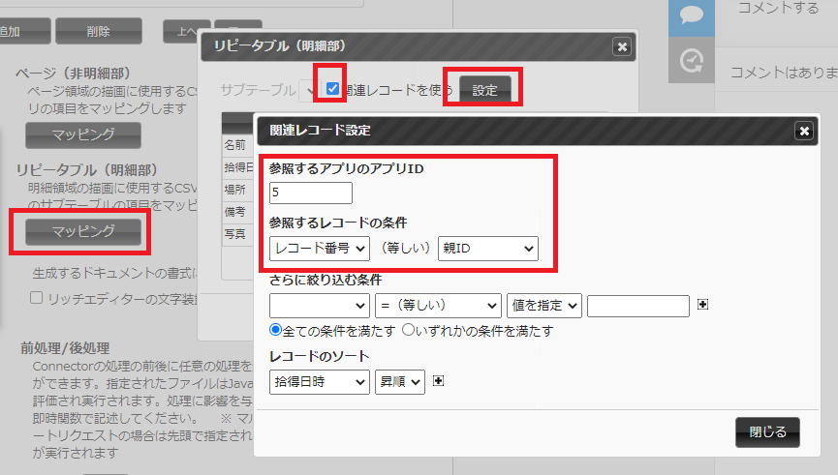Click the speech bubble comment icon
Image resolution: width=838 pixels, height=475 pixels.
(691, 16)
